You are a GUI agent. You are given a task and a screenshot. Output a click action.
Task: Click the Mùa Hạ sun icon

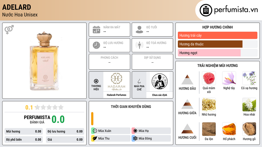pyautogui.click(x=135, y=131)
